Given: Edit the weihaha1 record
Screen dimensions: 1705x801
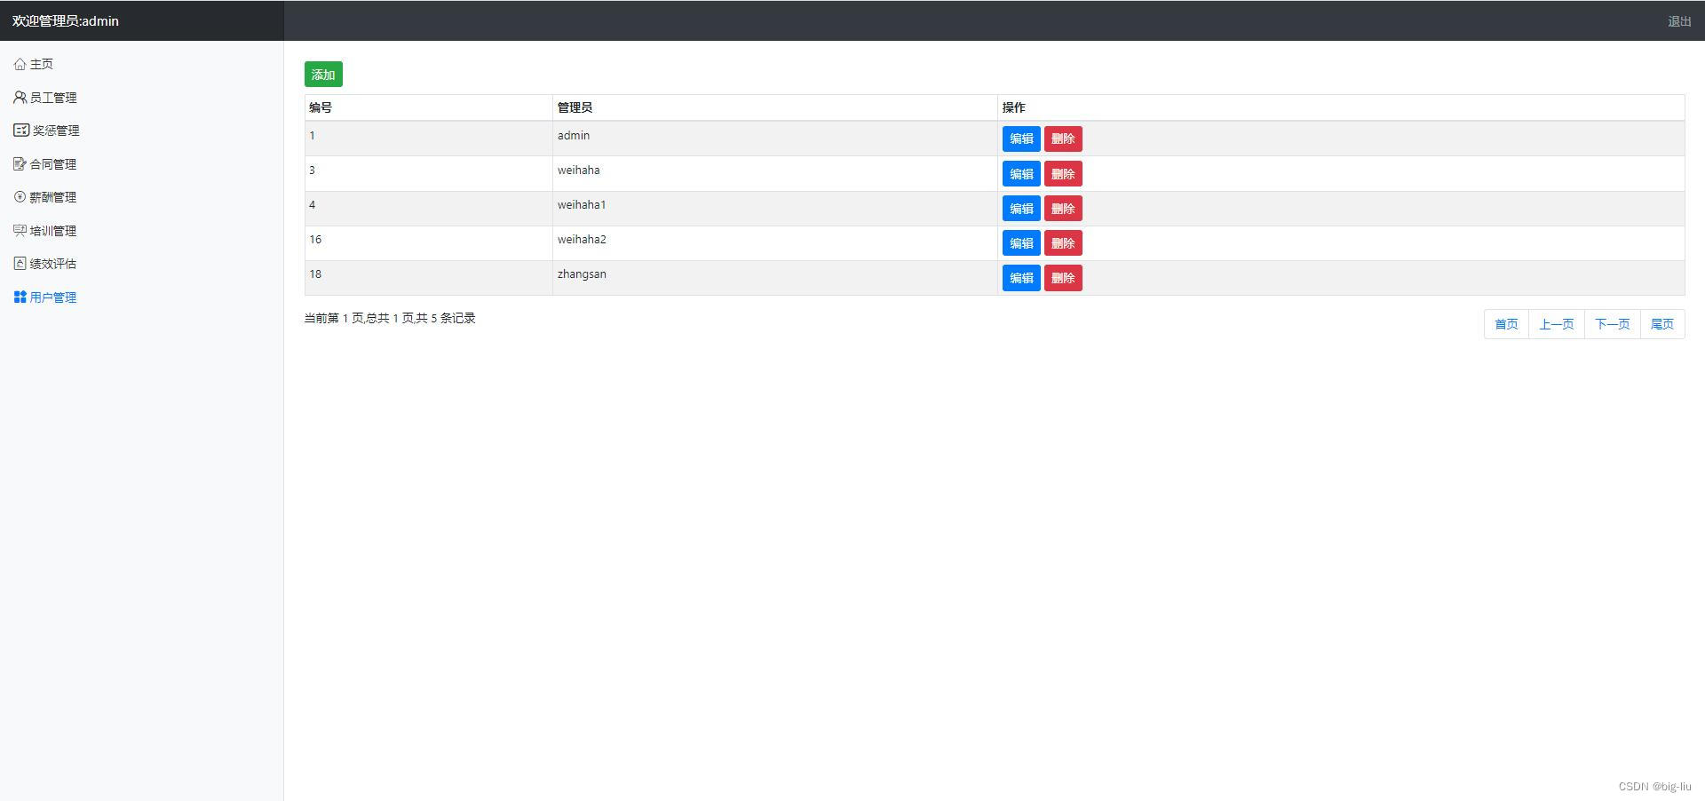Looking at the screenshot, I should [1021, 209].
